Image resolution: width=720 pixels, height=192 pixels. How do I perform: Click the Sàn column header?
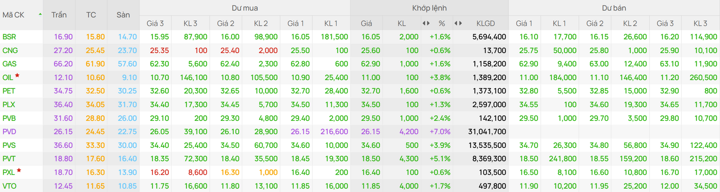pos(123,15)
